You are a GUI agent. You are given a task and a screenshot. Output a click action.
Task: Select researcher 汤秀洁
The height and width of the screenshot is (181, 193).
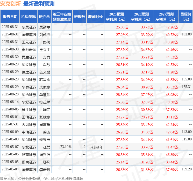tap(45, 155)
